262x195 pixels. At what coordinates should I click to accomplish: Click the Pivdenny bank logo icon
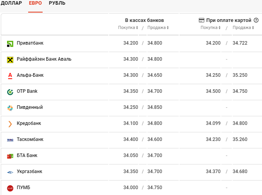pos(10,108)
